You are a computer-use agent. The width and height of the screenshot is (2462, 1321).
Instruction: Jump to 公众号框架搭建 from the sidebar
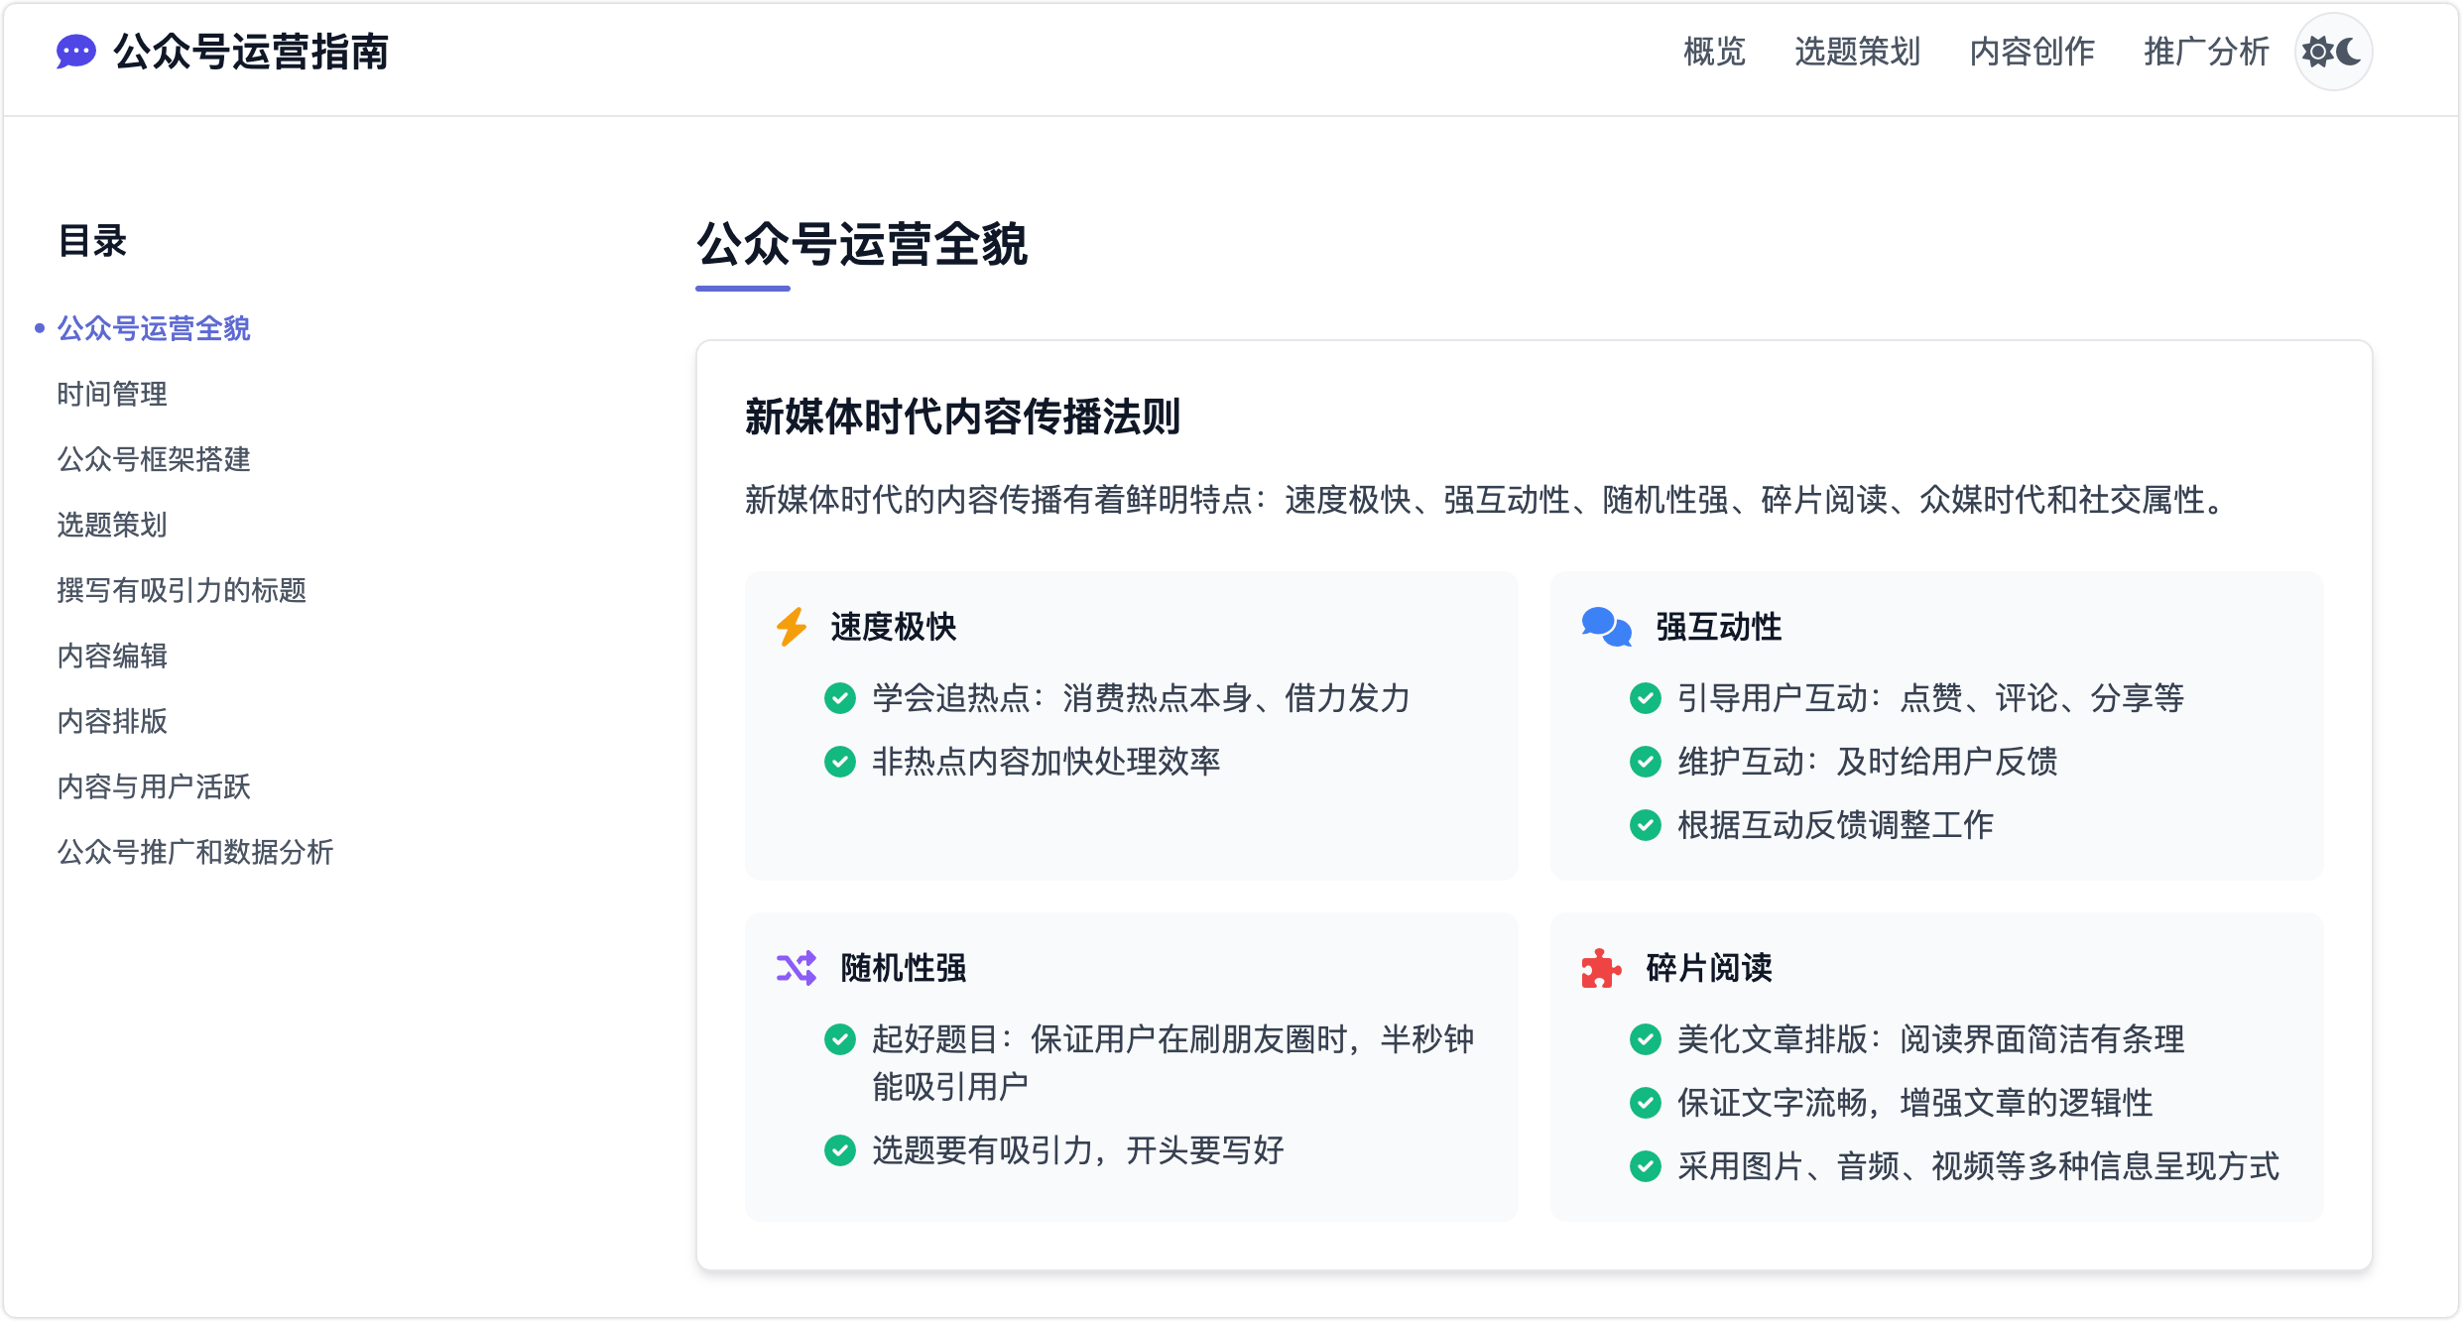154,459
